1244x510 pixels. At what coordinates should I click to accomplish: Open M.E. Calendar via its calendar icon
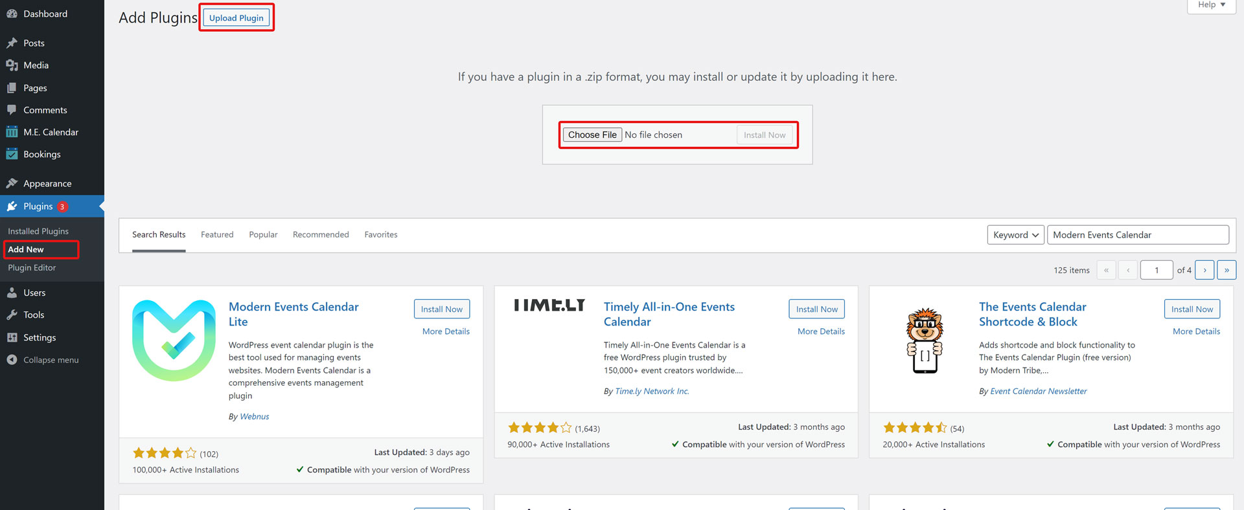point(12,132)
